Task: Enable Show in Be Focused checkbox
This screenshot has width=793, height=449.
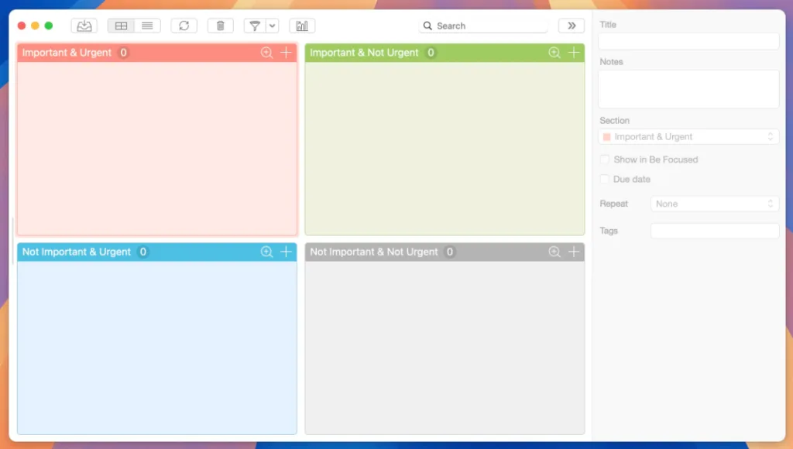Action: point(605,159)
